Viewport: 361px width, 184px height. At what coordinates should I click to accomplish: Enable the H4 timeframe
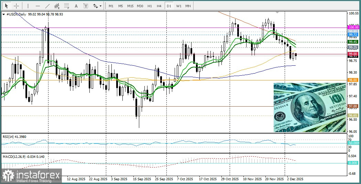pos(159,6)
